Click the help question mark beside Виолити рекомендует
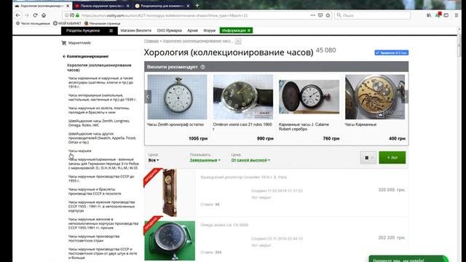The height and width of the screenshot is (262, 466). pyautogui.click(x=202, y=67)
